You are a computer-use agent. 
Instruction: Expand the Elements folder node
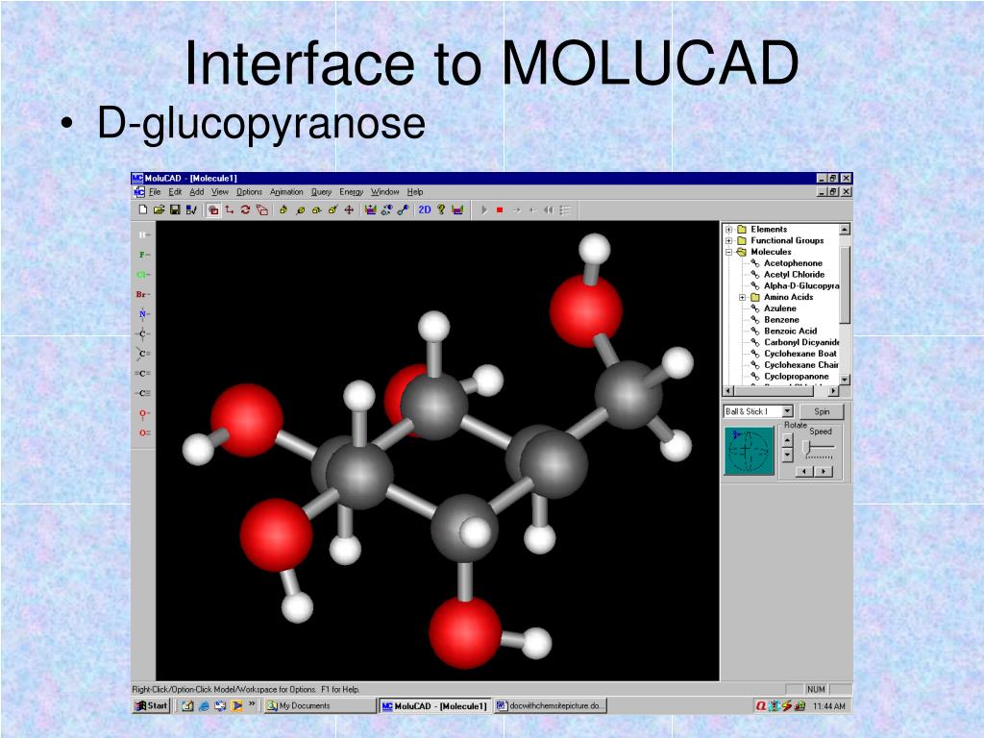point(728,229)
